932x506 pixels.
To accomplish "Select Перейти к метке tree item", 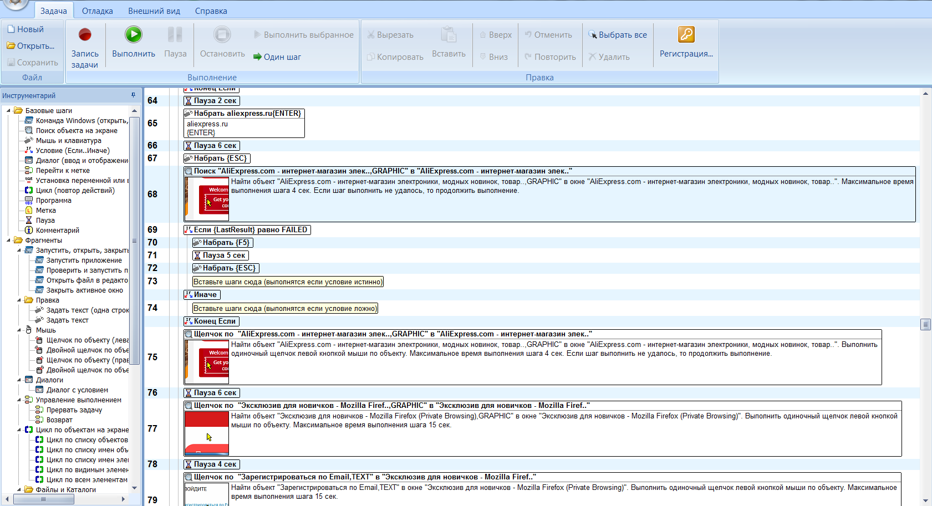I will click(x=63, y=171).
